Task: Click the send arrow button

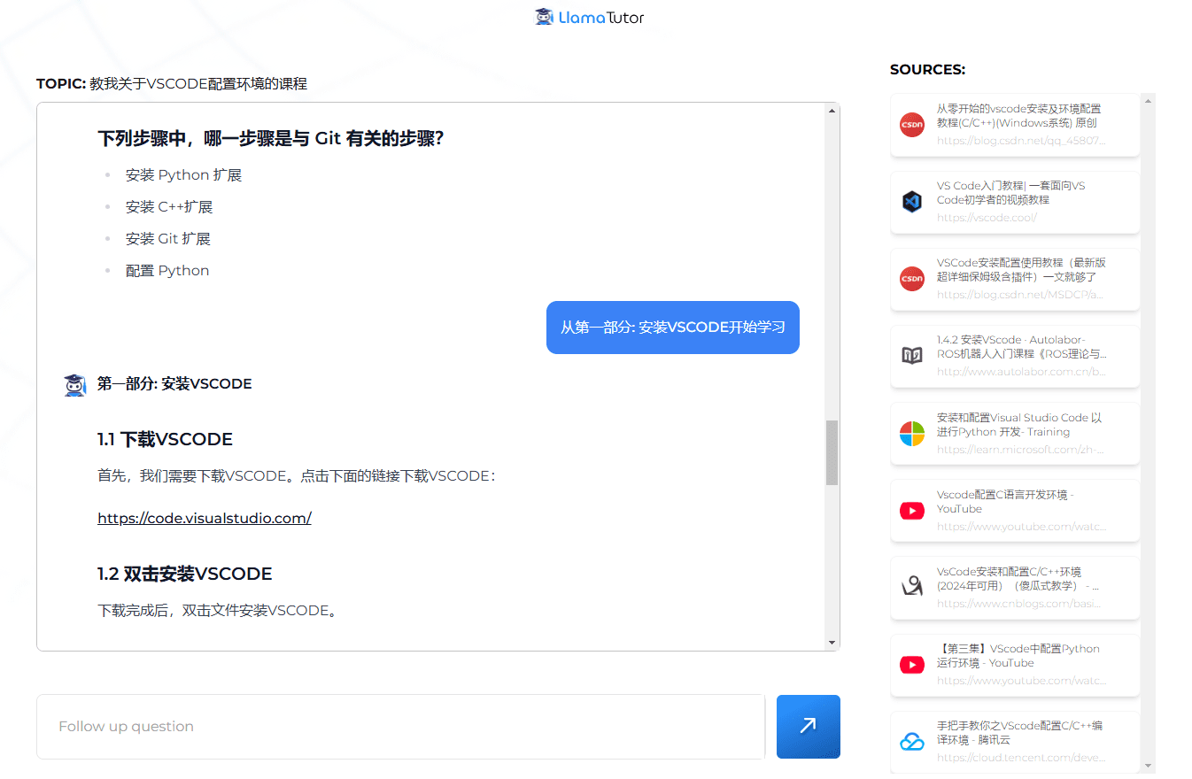Action: pos(808,727)
